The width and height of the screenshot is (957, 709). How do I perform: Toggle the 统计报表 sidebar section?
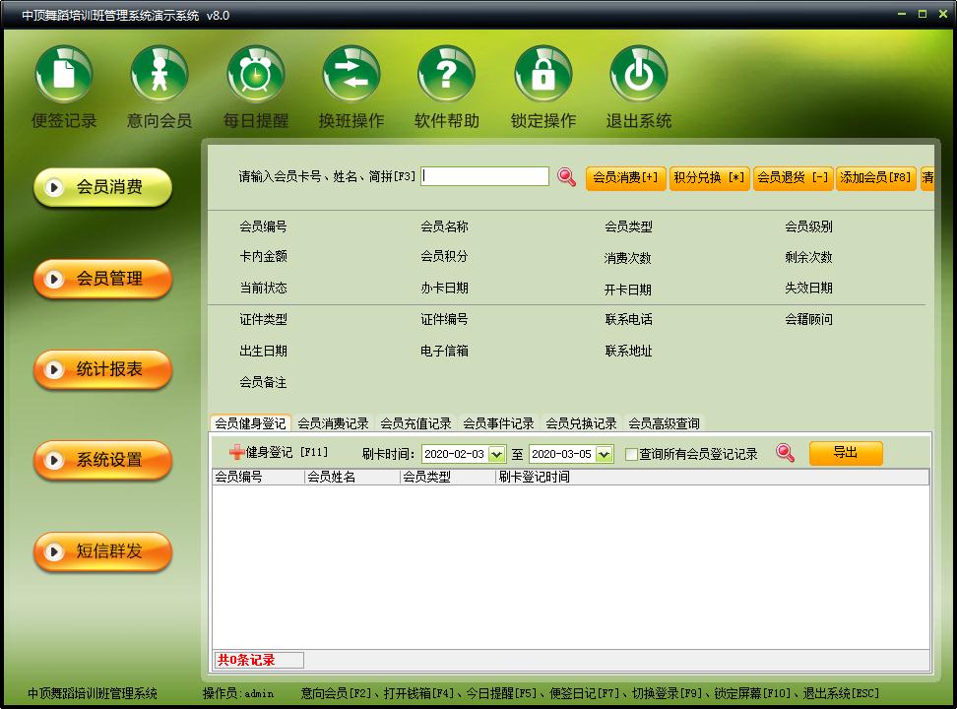(101, 369)
